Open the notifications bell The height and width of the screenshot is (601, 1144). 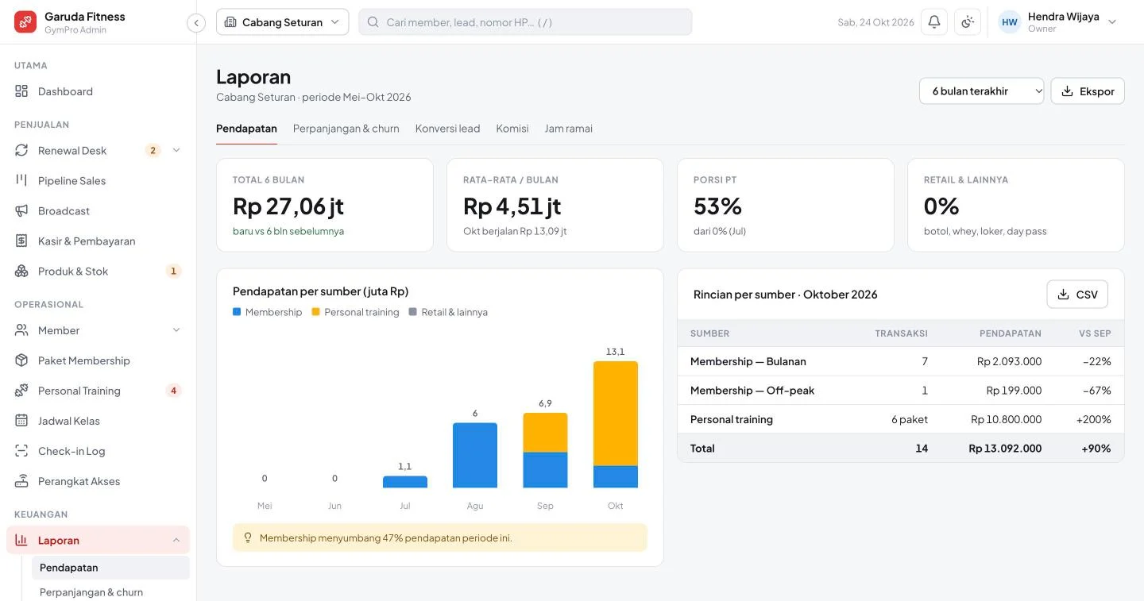coord(934,22)
